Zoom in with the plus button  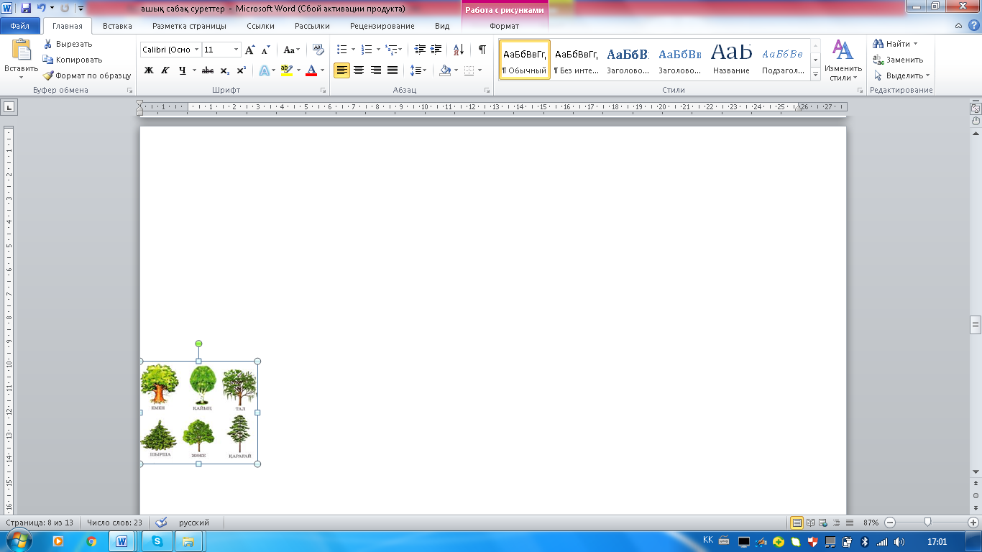(973, 523)
